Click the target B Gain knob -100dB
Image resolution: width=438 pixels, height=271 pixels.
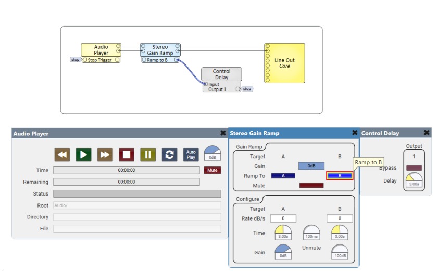[x=340, y=252]
